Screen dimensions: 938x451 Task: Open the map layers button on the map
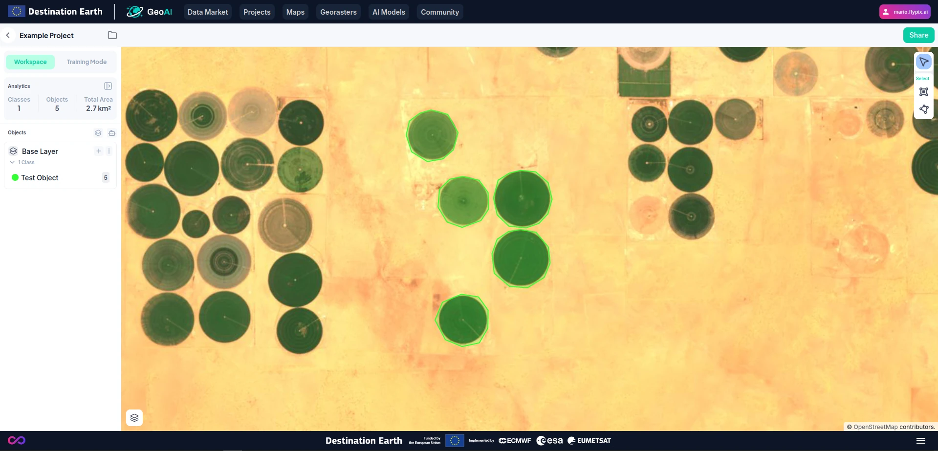(134, 418)
